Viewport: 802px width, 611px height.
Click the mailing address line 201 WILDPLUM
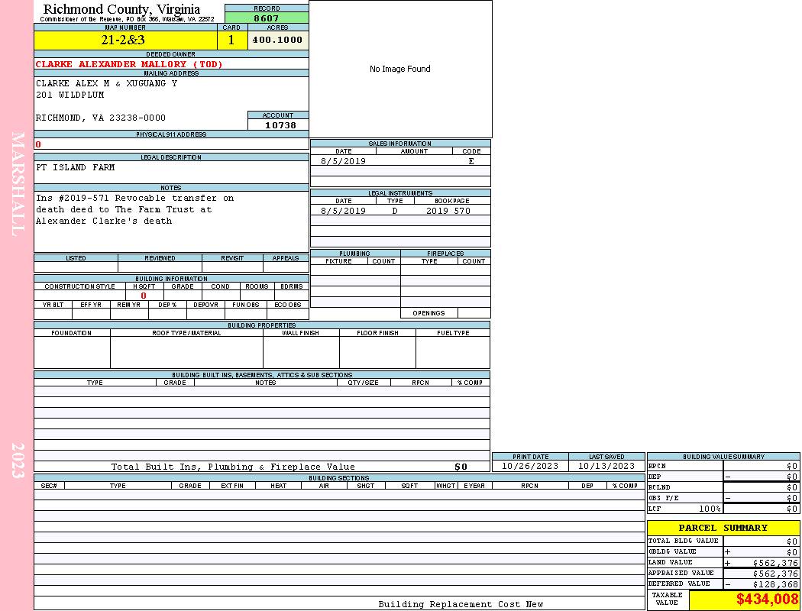tap(70, 95)
